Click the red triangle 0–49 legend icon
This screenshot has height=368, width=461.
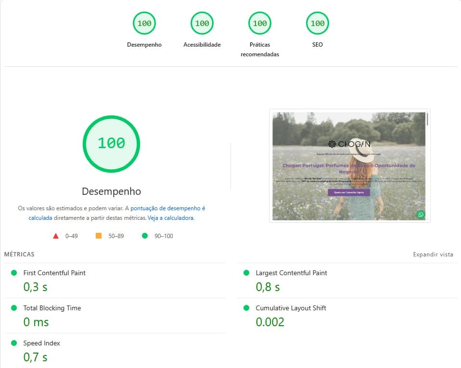[56, 236]
